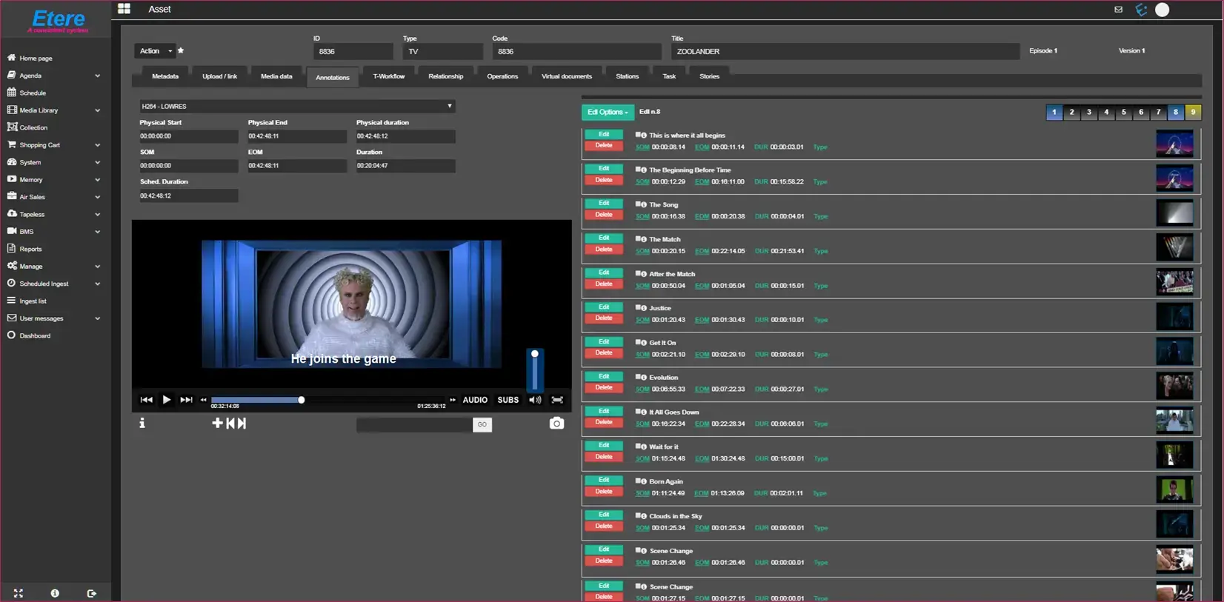Click Edit for The Song annotation
The width and height of the screenshot is (1224, 602).
point(604,203)
